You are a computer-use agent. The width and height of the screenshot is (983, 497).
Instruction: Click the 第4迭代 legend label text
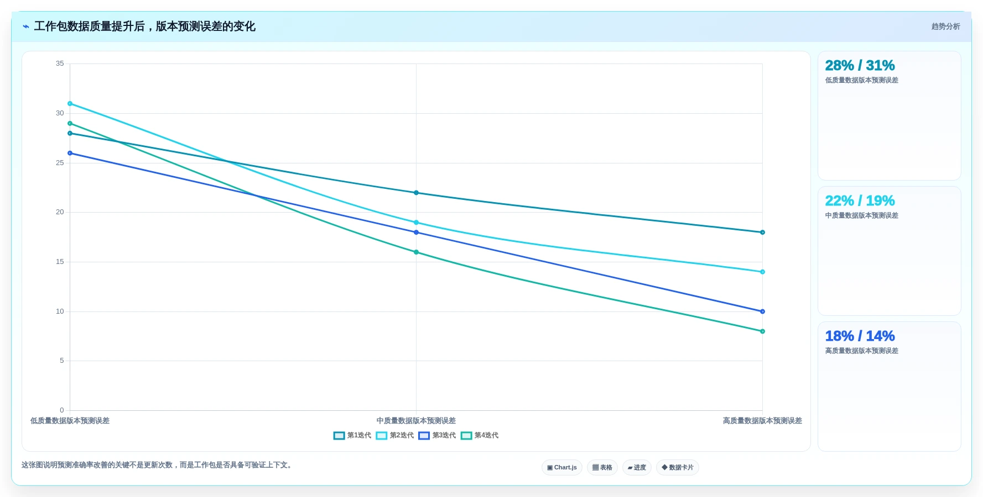point(486,436)
